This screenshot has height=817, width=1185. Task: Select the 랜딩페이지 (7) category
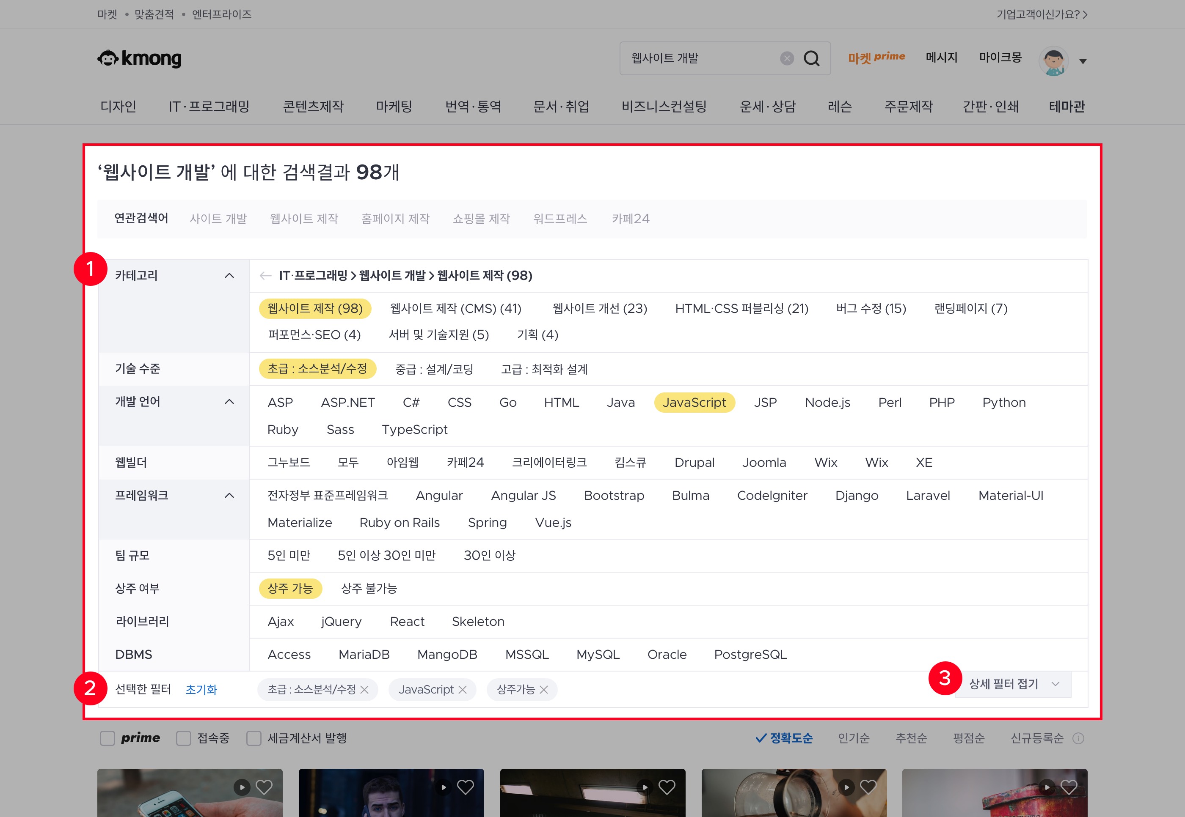(x=971, y=308)
